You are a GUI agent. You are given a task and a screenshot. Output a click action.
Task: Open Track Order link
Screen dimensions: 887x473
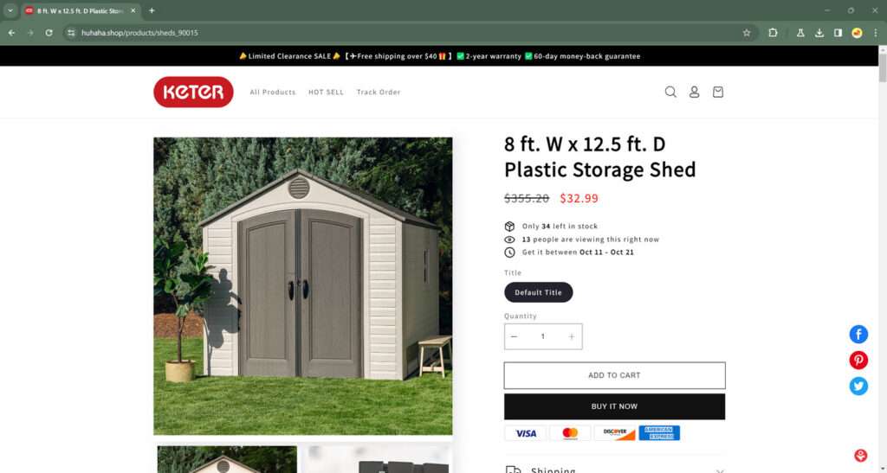click(x=379, y=92)
